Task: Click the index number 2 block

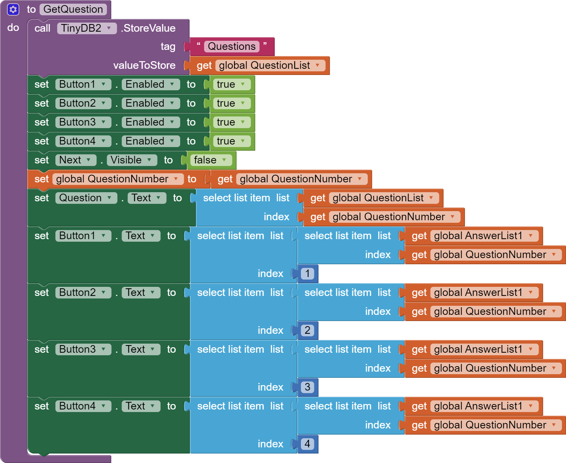Action: (x=307, y=331)
